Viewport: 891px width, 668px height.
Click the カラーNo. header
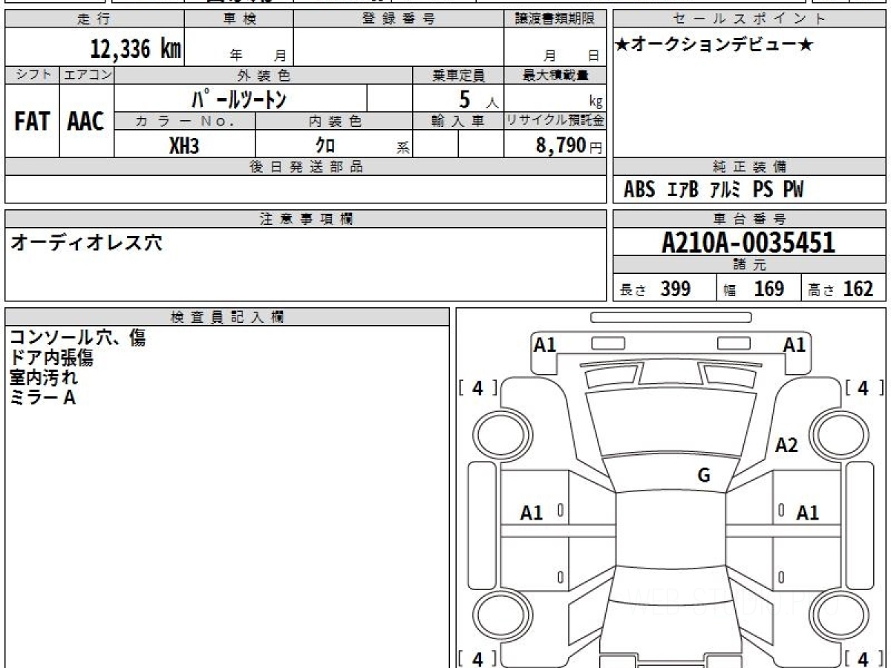click(x=185, y=121)
